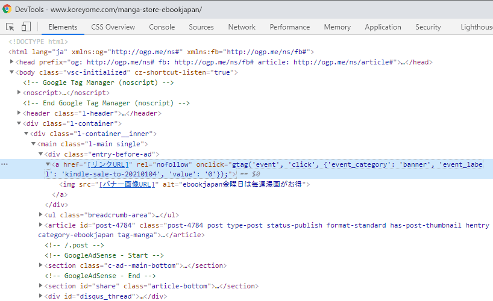Open the [バナー画像URL] image source link
The image size is (493, 301).
(x=127, y=184)
